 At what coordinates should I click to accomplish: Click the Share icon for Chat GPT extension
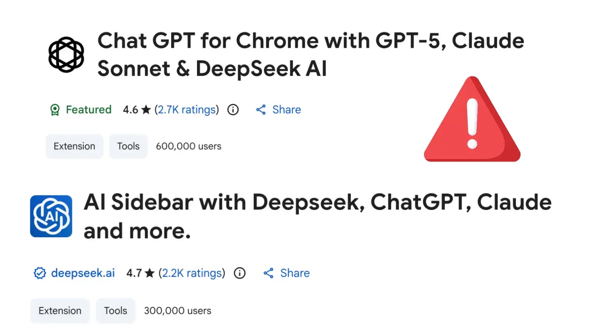click(x=261, y=110)
